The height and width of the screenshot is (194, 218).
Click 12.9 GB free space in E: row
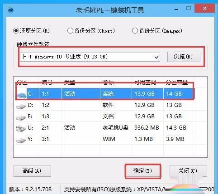click(144, 116)
